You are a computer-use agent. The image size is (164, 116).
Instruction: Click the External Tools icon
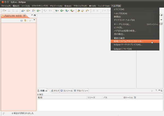(x=72, y=11)
